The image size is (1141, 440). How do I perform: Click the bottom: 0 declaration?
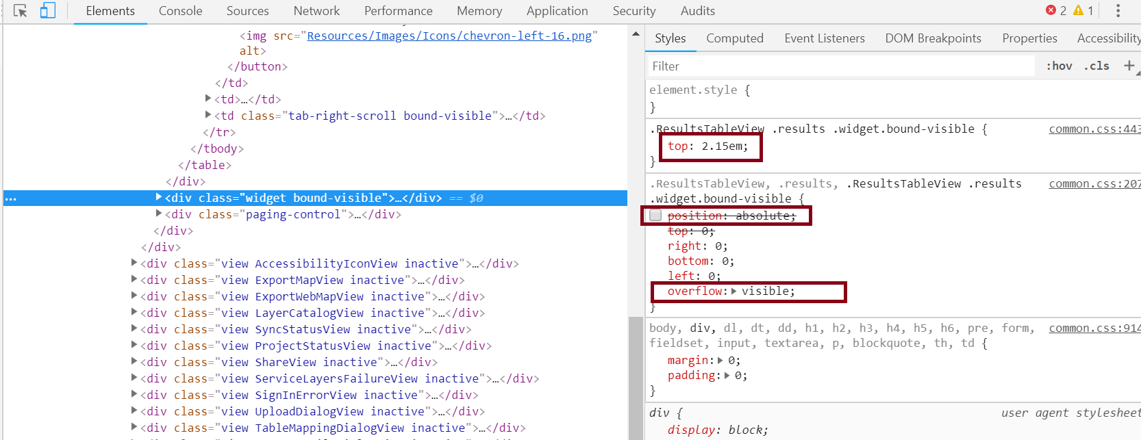point(701,261)
